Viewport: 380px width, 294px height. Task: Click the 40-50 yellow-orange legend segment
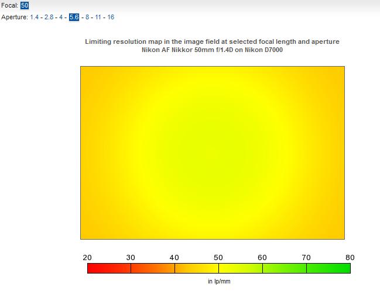[x=197, y=268]
